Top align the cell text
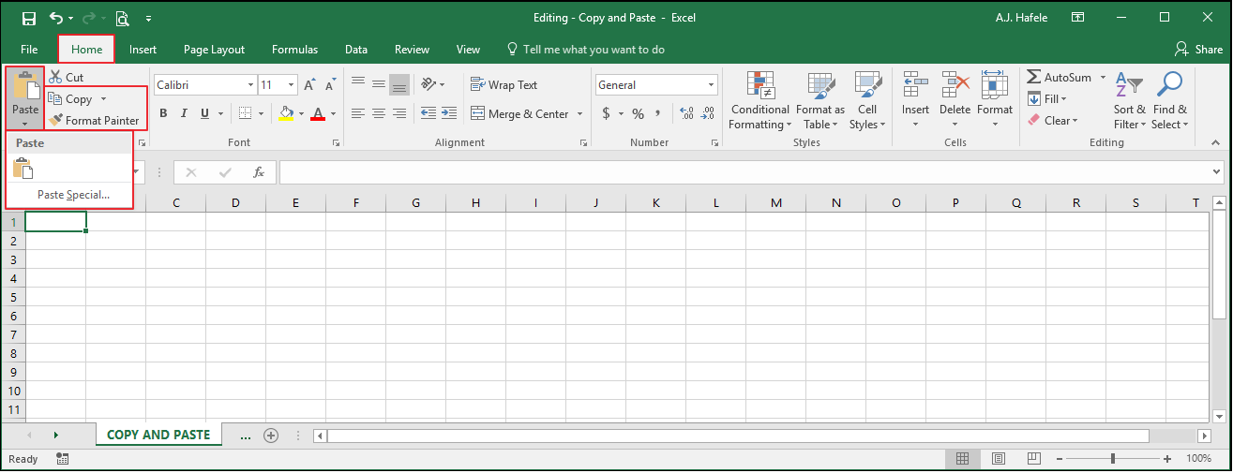The width and height of the screenshot is (1233, 473). click(358, 84)
